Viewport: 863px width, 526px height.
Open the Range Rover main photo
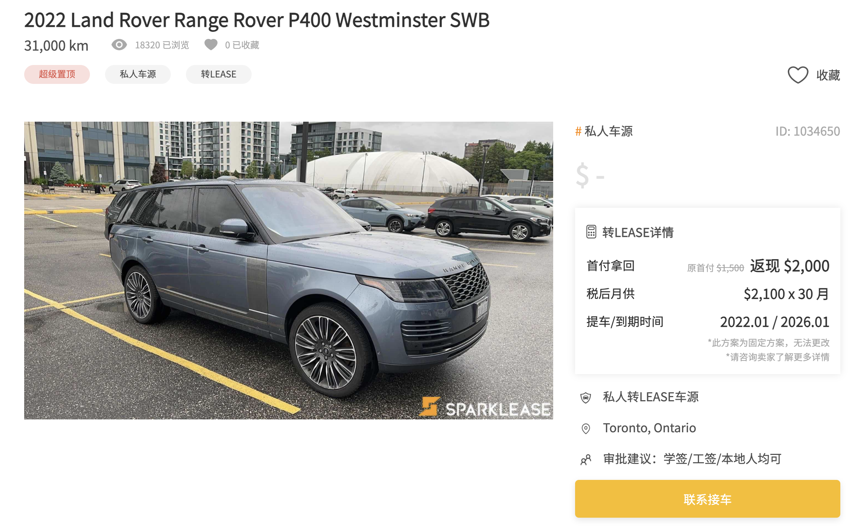(289, 270)
